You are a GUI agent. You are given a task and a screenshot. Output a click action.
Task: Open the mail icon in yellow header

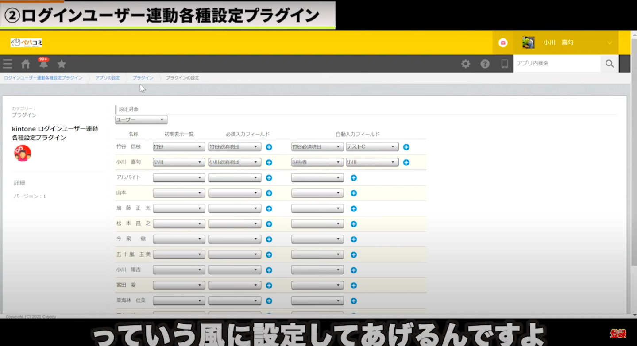pyautogui.click(x=503, y=42)
